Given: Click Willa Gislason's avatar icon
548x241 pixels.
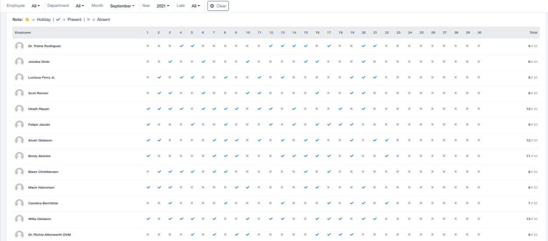Looking at the screenshot, I should (19, 219).
